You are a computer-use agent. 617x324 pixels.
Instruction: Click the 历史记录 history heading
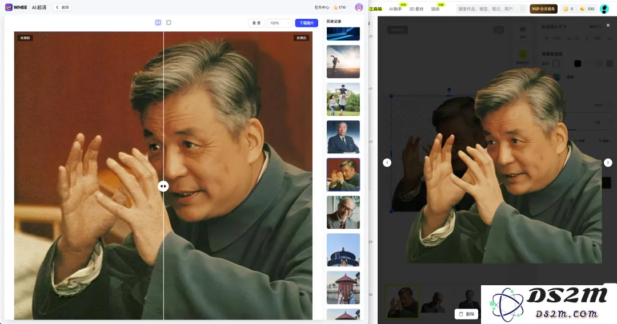click(x=334, y=21)
